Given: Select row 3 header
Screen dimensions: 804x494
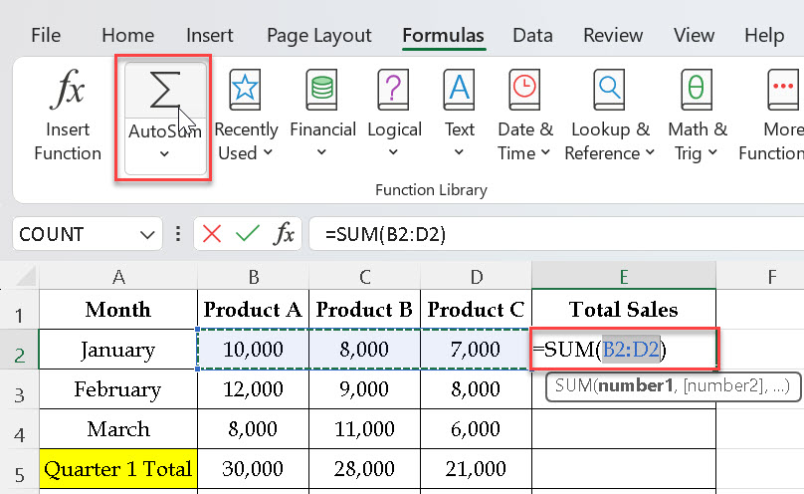Looking at the screenshot, I should coord(20,389).
